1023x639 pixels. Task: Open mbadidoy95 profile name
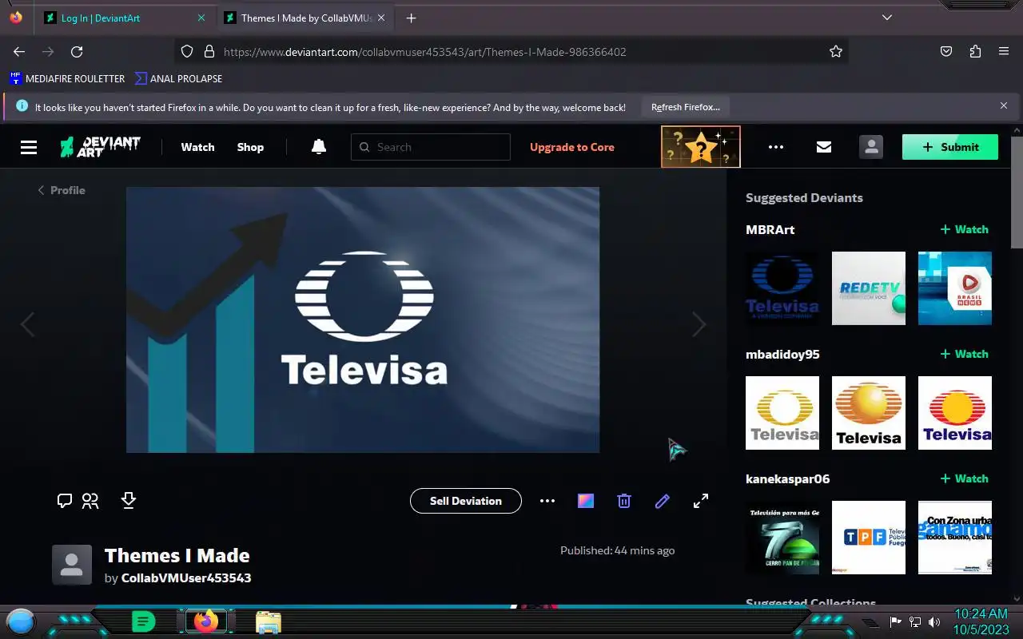(x=782, y=354)
